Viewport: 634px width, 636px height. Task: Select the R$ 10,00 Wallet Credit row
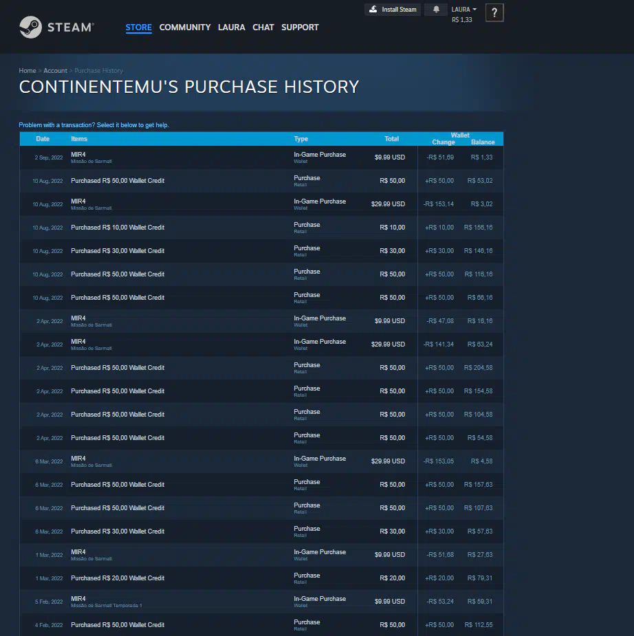[x=261, y=228]
